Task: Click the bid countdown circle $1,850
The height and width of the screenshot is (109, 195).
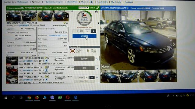Action: click(x=84, y=18)
